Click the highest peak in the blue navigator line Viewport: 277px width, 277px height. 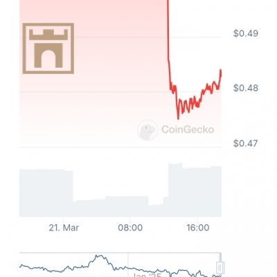[x=99, y=256]
